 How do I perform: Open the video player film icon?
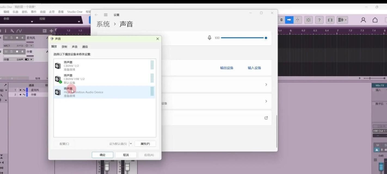pos(330,20)
